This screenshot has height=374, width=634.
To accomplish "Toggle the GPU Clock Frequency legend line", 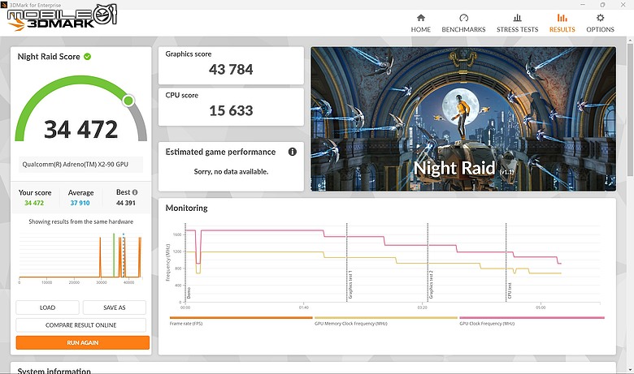I will [532, 320].
